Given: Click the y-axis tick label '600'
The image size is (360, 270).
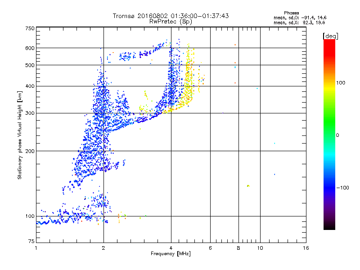Looking at the screenshot, I should click(x=30, y=48).
